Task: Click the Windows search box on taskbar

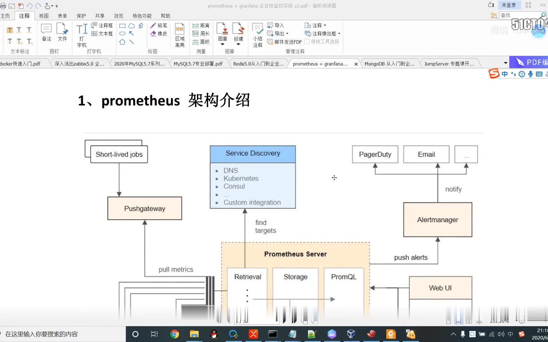Action: pos(63,334)
